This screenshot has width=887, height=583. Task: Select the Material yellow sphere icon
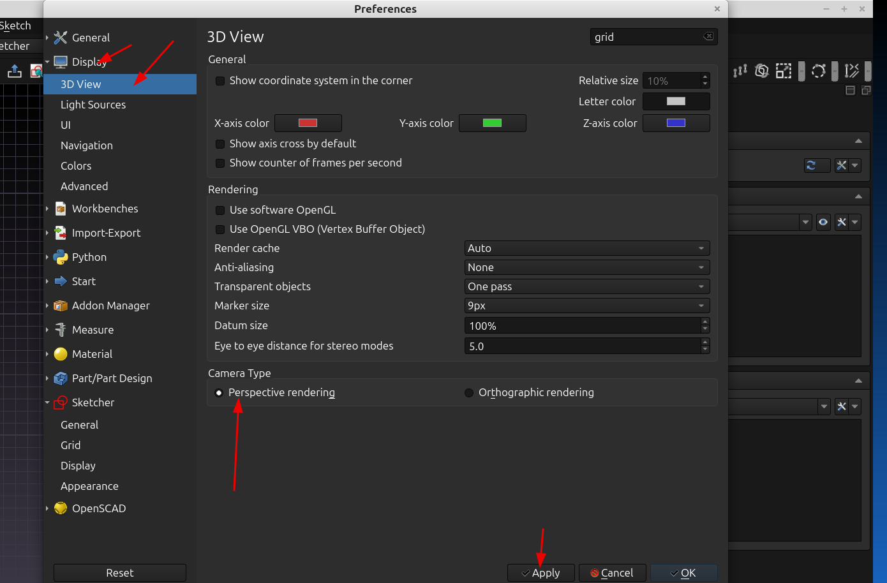(x=61, y=354)
